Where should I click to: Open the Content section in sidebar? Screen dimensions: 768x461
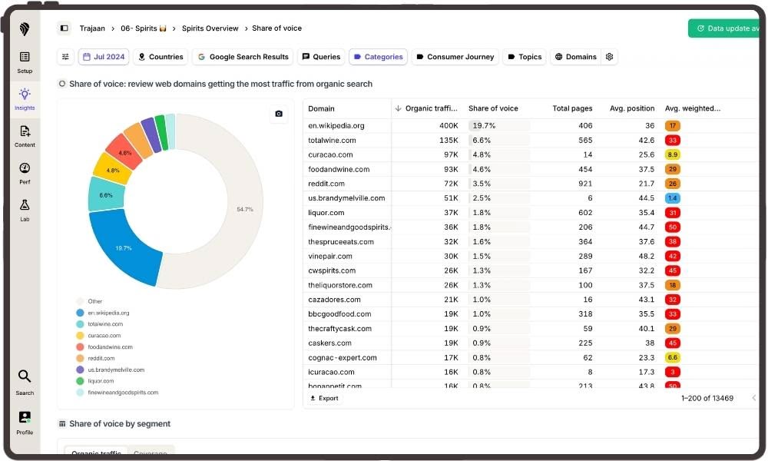pyautogui.click(x=25, y=136)
